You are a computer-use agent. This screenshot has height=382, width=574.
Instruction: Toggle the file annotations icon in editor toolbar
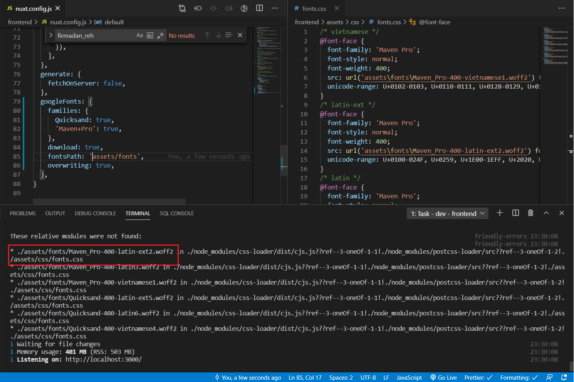244,8
